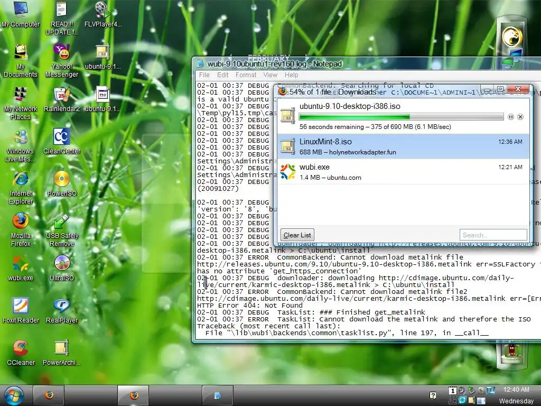
Task: Select the LinuxMint-8.iso download entry
Action: pyautogui.click(x=403, y=146)
